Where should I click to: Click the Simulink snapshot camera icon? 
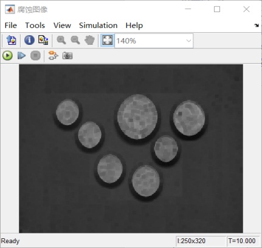pos(67,56)
